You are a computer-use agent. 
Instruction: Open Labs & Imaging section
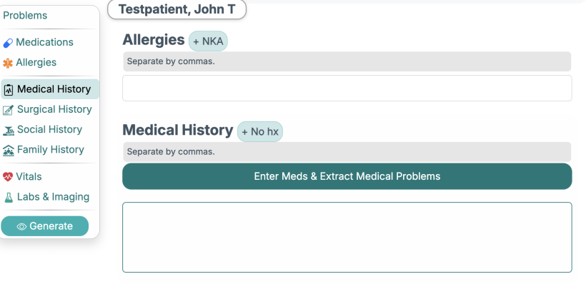tap(53, 197)
